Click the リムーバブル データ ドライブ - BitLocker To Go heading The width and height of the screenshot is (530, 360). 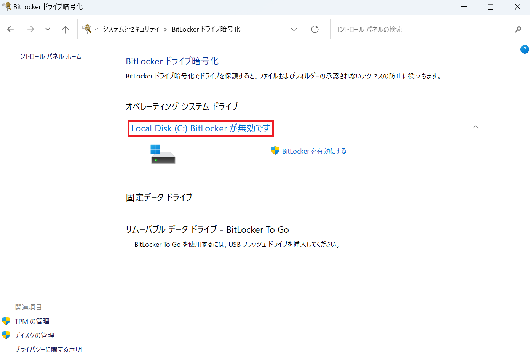tap(207, 230)
